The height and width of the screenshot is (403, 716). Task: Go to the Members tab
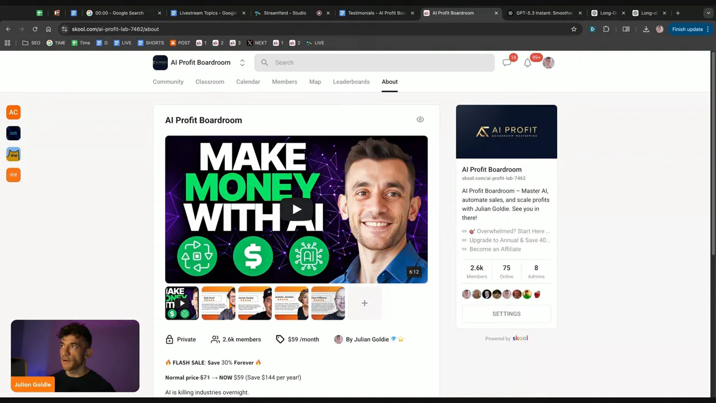(x=285, y=82)
